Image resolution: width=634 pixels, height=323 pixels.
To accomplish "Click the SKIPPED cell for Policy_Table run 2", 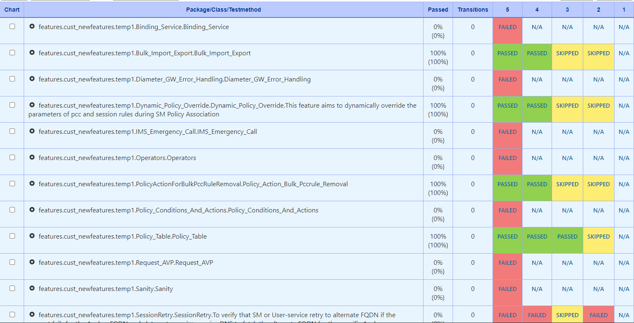I will click(598, 236).
